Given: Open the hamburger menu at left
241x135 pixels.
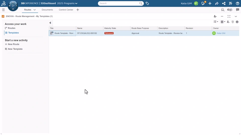Looking at the screenshot, I should tap(3, 10).
